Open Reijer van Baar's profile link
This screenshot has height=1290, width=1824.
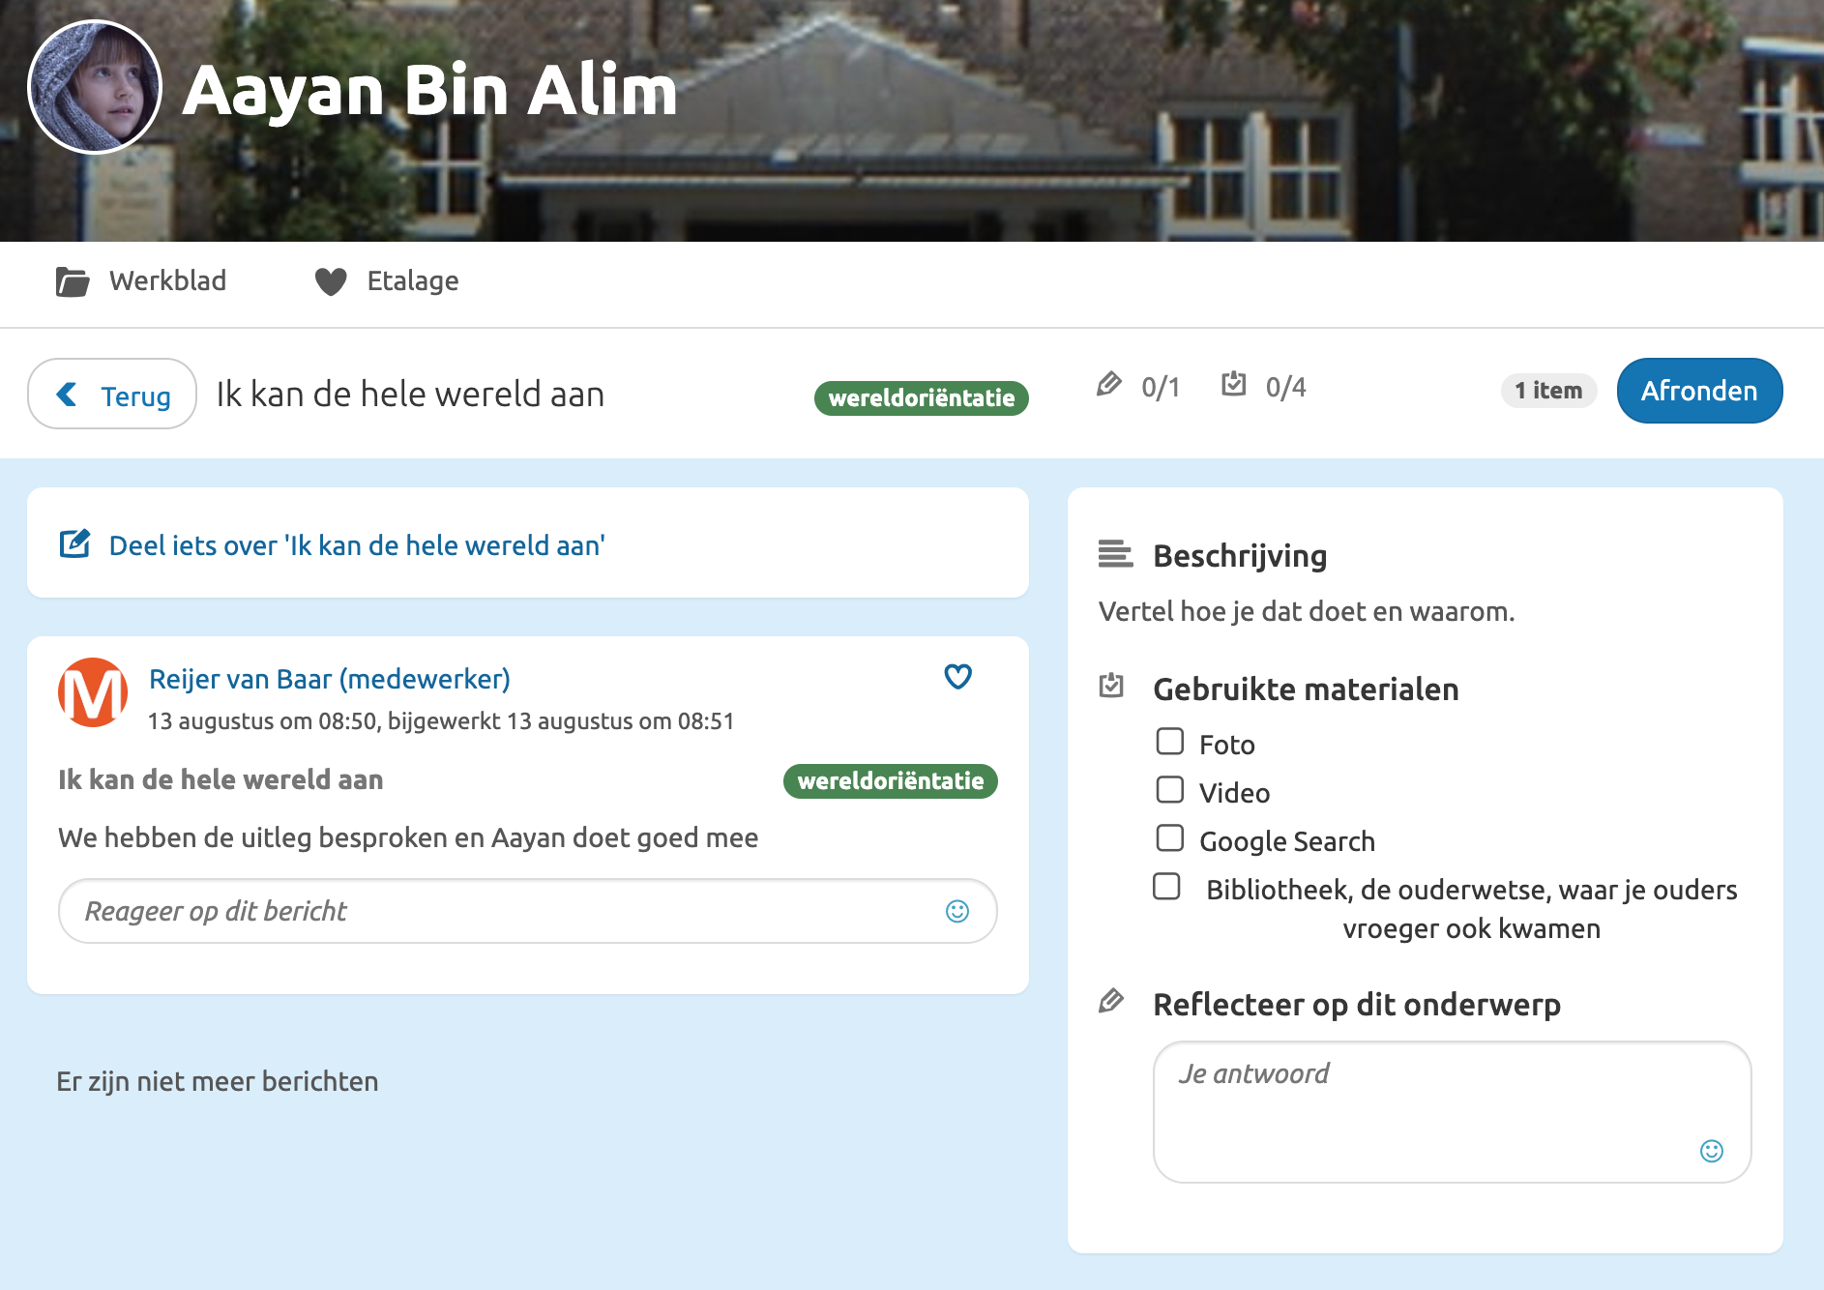(x=329, y=679)
